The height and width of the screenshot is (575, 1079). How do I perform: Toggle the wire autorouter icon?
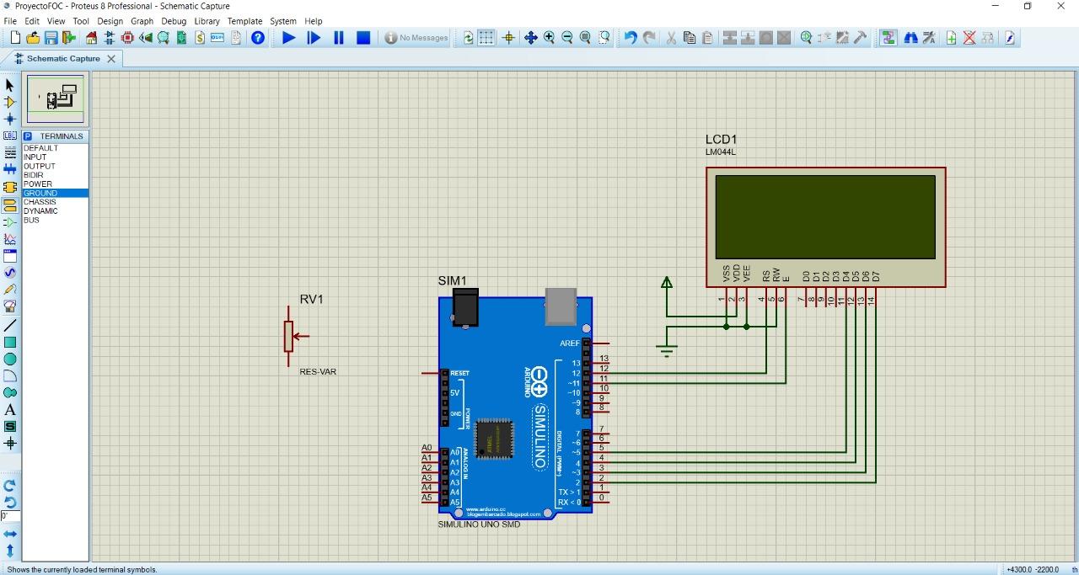coord(888,38)
